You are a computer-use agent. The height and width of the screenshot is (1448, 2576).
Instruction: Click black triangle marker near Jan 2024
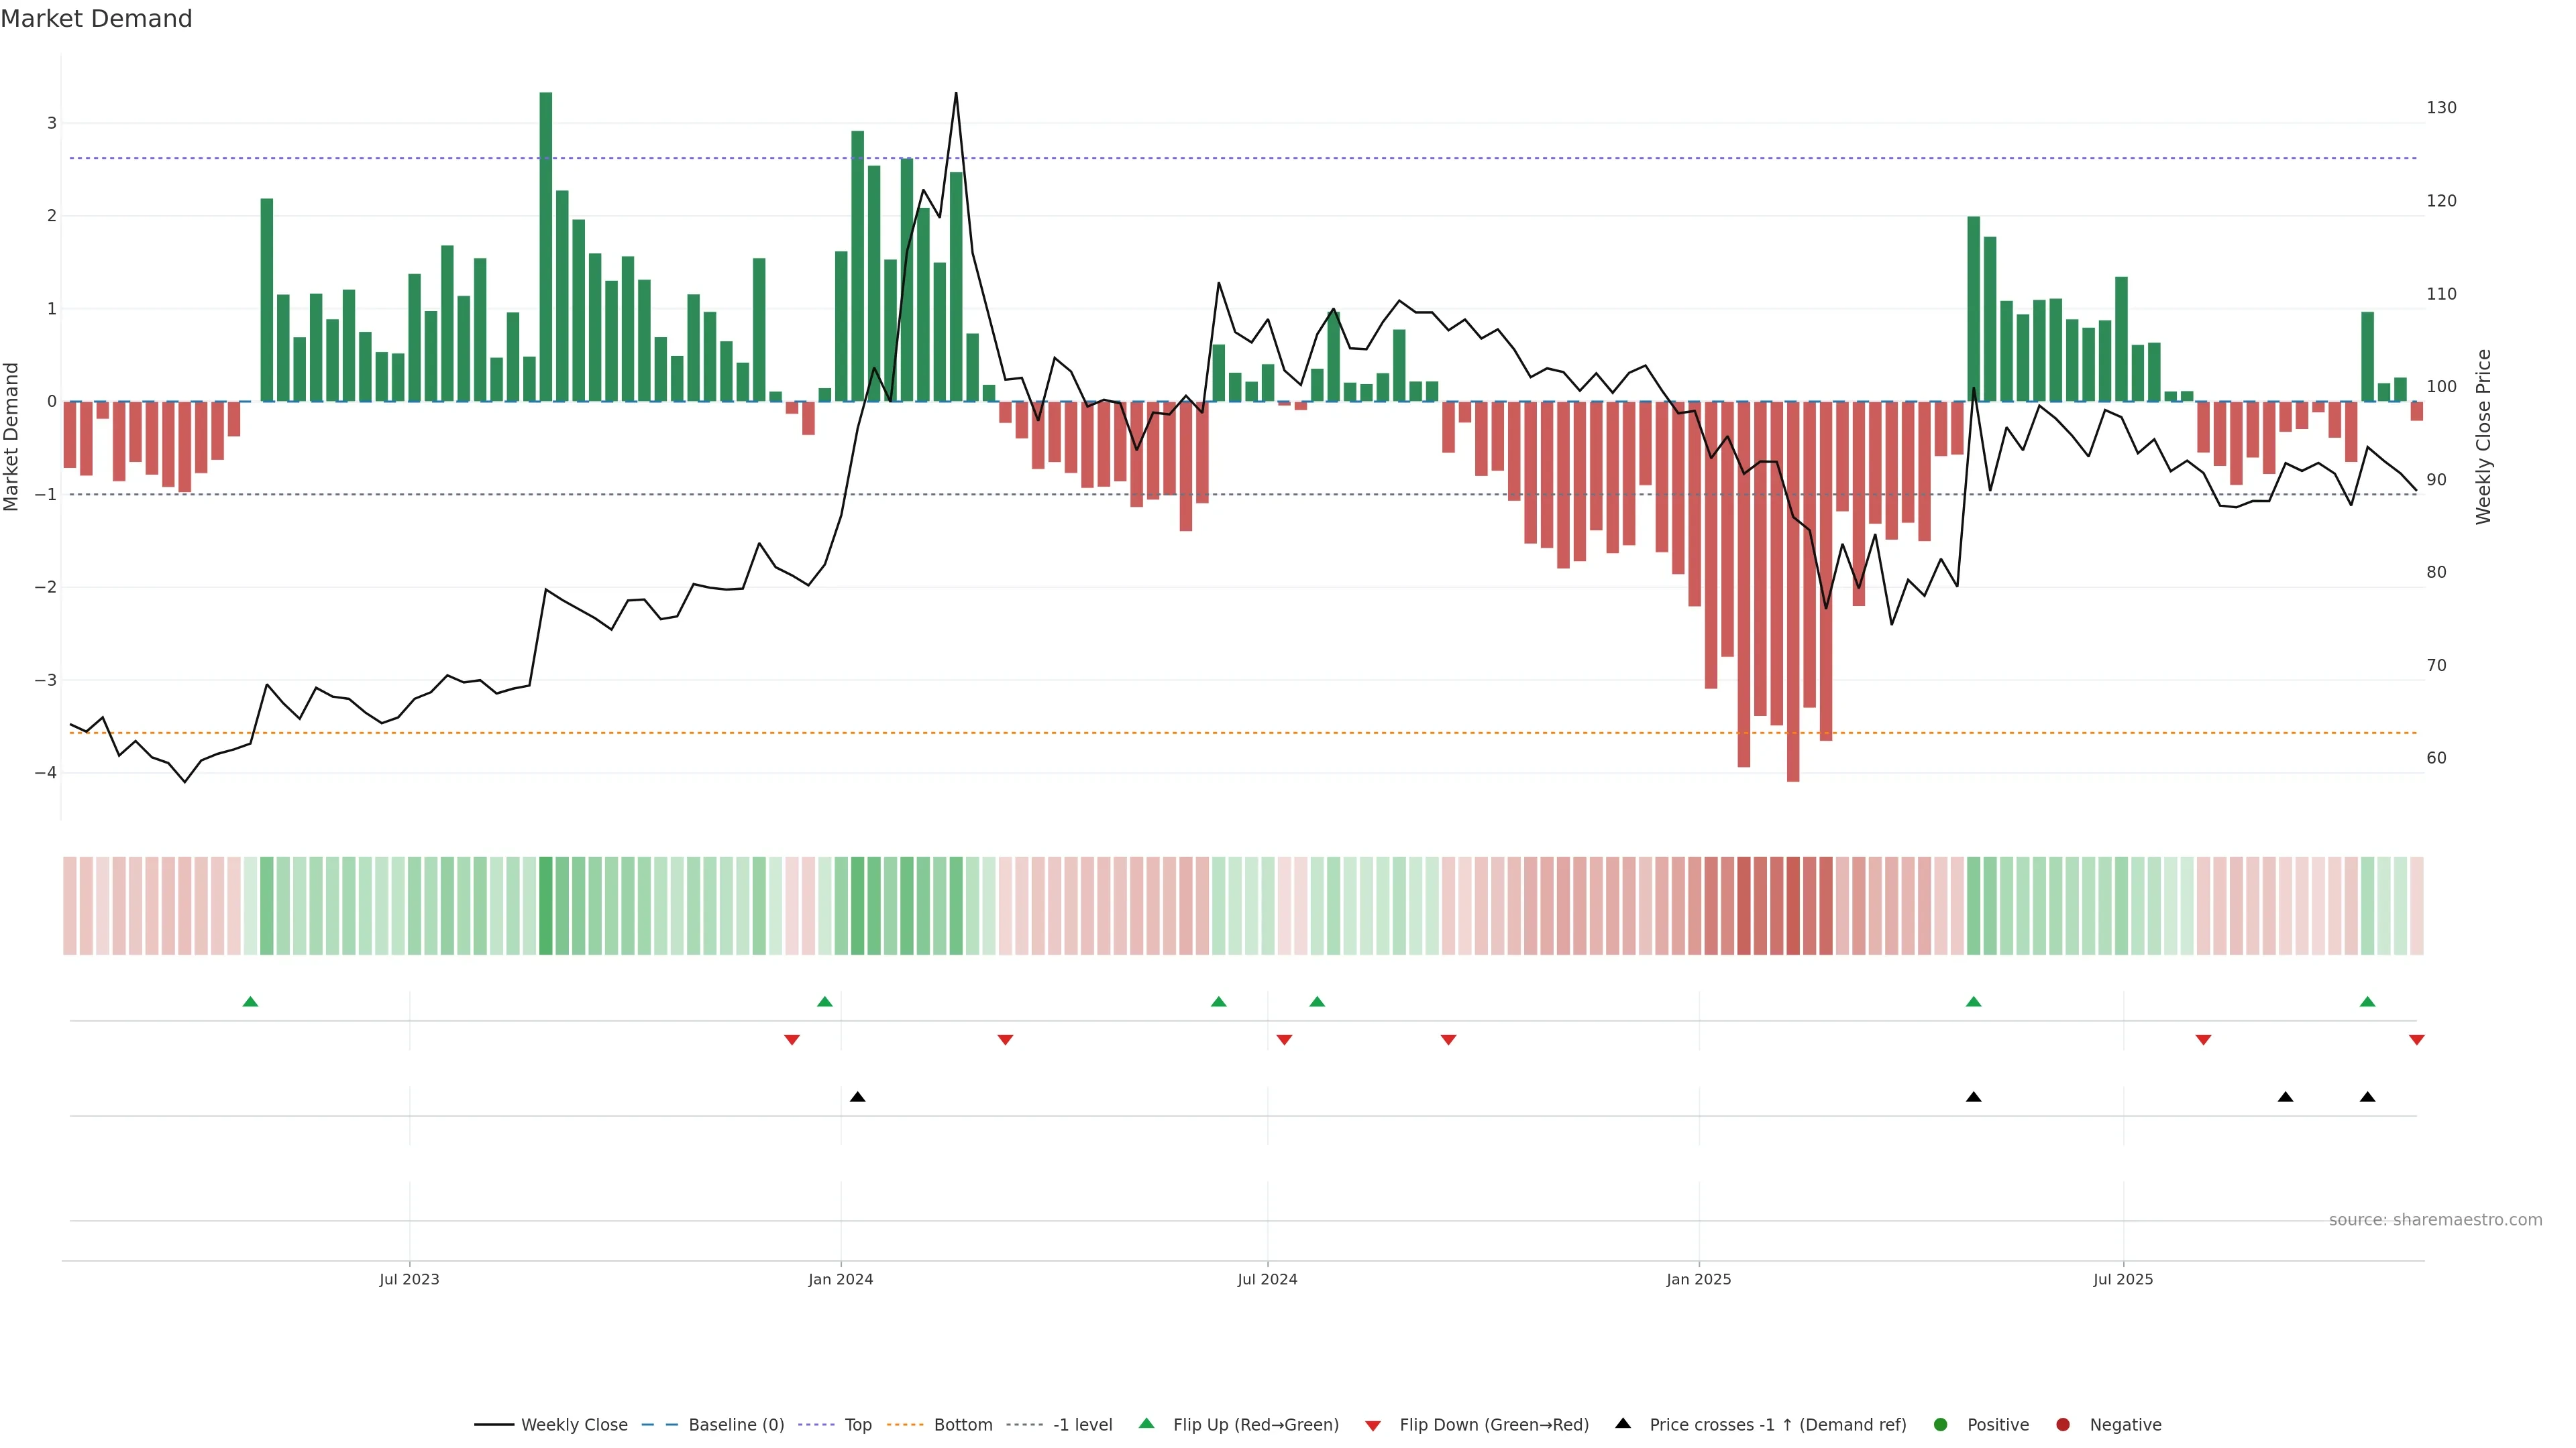(x=857, y=1097)
